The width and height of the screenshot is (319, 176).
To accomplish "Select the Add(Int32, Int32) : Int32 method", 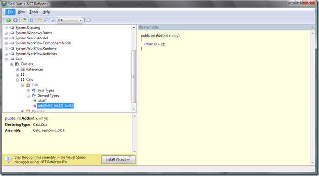I will pos(55,106).
